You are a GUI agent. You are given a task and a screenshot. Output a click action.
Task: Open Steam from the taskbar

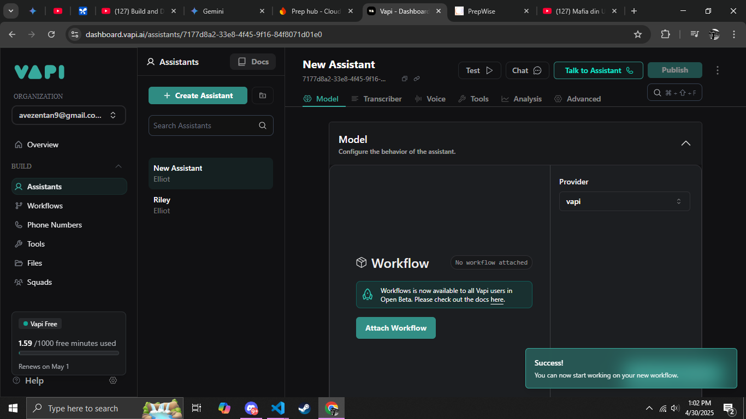pyautogui.click(x=304, y=408)
